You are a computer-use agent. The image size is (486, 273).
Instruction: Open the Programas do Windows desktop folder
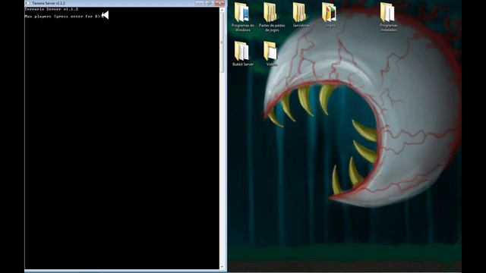point(243,17)
